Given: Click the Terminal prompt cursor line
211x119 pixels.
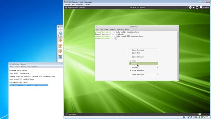Looking at the screenshot, I should (106, 38).
